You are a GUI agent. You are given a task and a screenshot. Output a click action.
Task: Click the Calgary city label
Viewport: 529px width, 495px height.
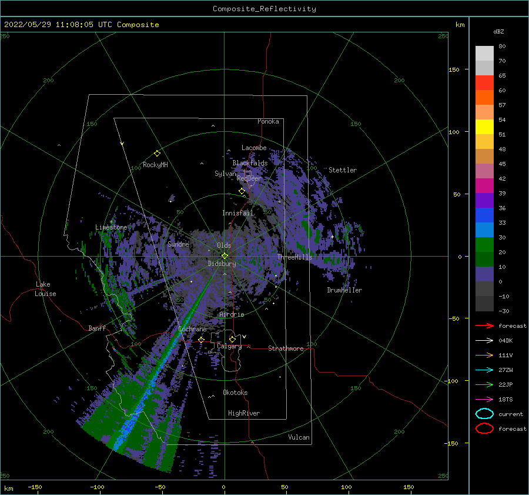[x=229, y=346]
